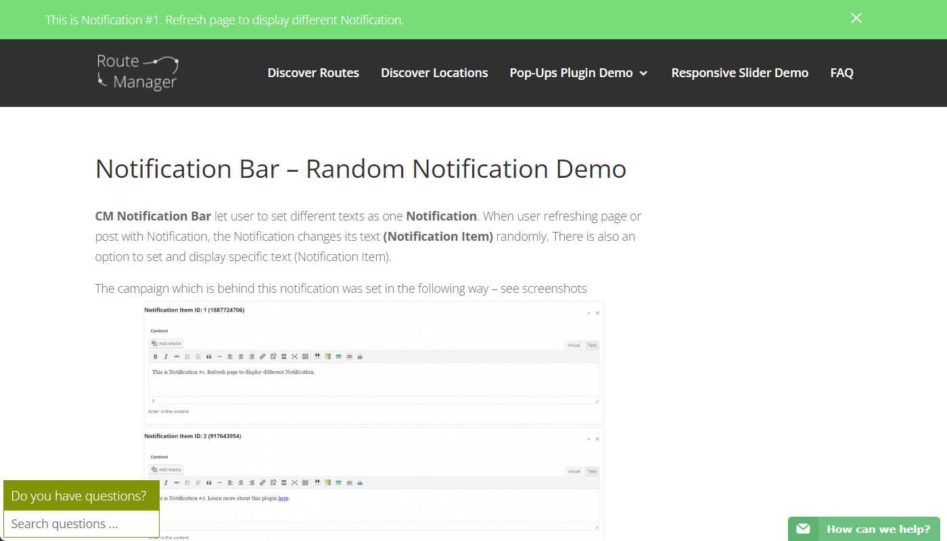Click the X on Notification Item ID: 2 panel
The width and height of the screenshot is (947, 541).
pos(597,439)
